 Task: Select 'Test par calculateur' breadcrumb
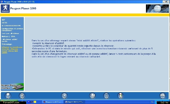tap(11, 33)
